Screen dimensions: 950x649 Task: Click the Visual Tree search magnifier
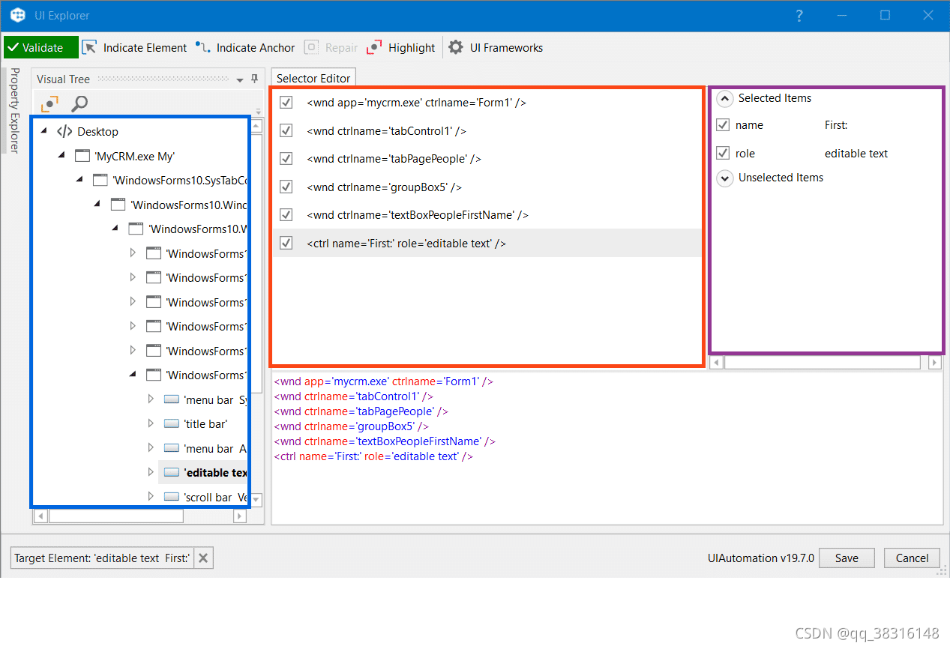[x=79, y=103]
